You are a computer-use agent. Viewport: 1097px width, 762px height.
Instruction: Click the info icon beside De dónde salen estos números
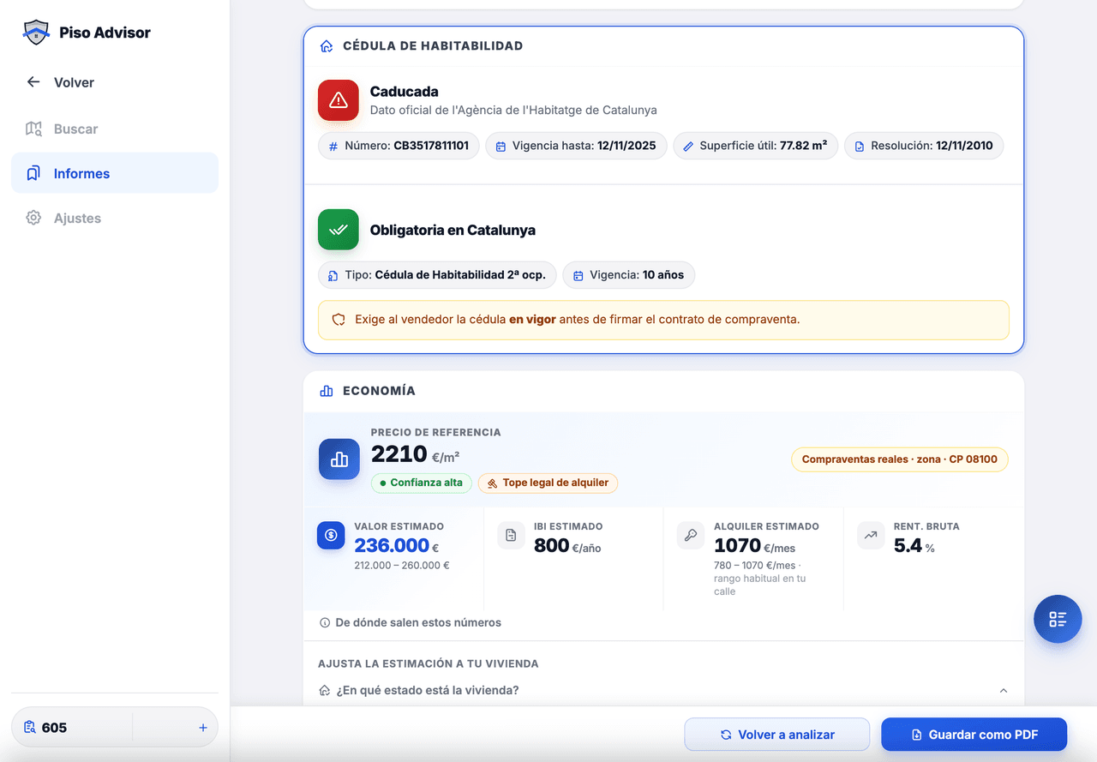tap(325, 623)
